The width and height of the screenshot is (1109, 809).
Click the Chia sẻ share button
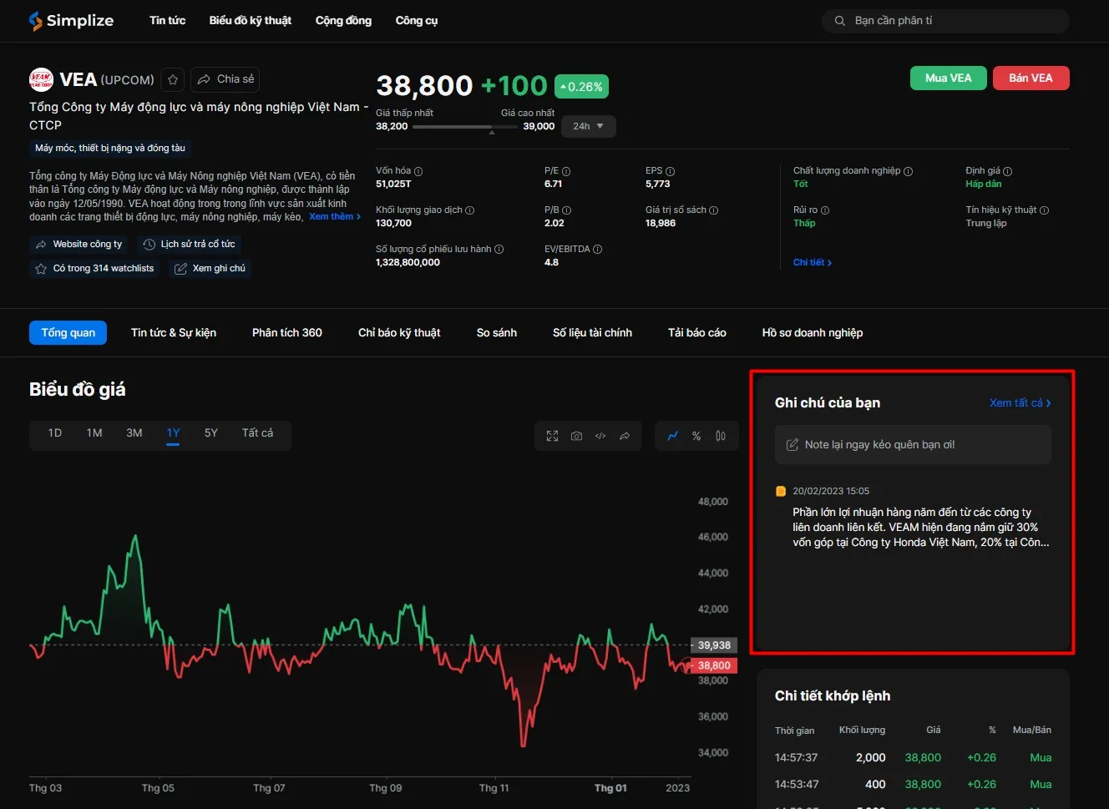click(225, 79)
